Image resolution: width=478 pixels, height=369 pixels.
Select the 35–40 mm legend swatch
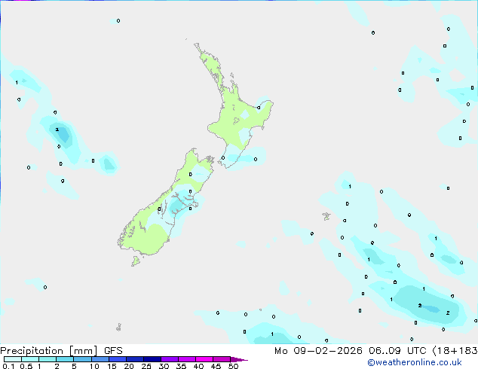(x=187, y=359)
